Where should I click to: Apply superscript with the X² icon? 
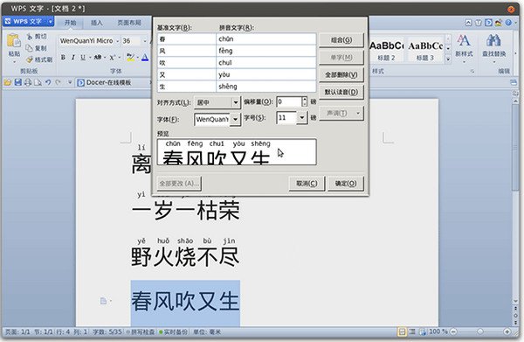coord(113,58)
